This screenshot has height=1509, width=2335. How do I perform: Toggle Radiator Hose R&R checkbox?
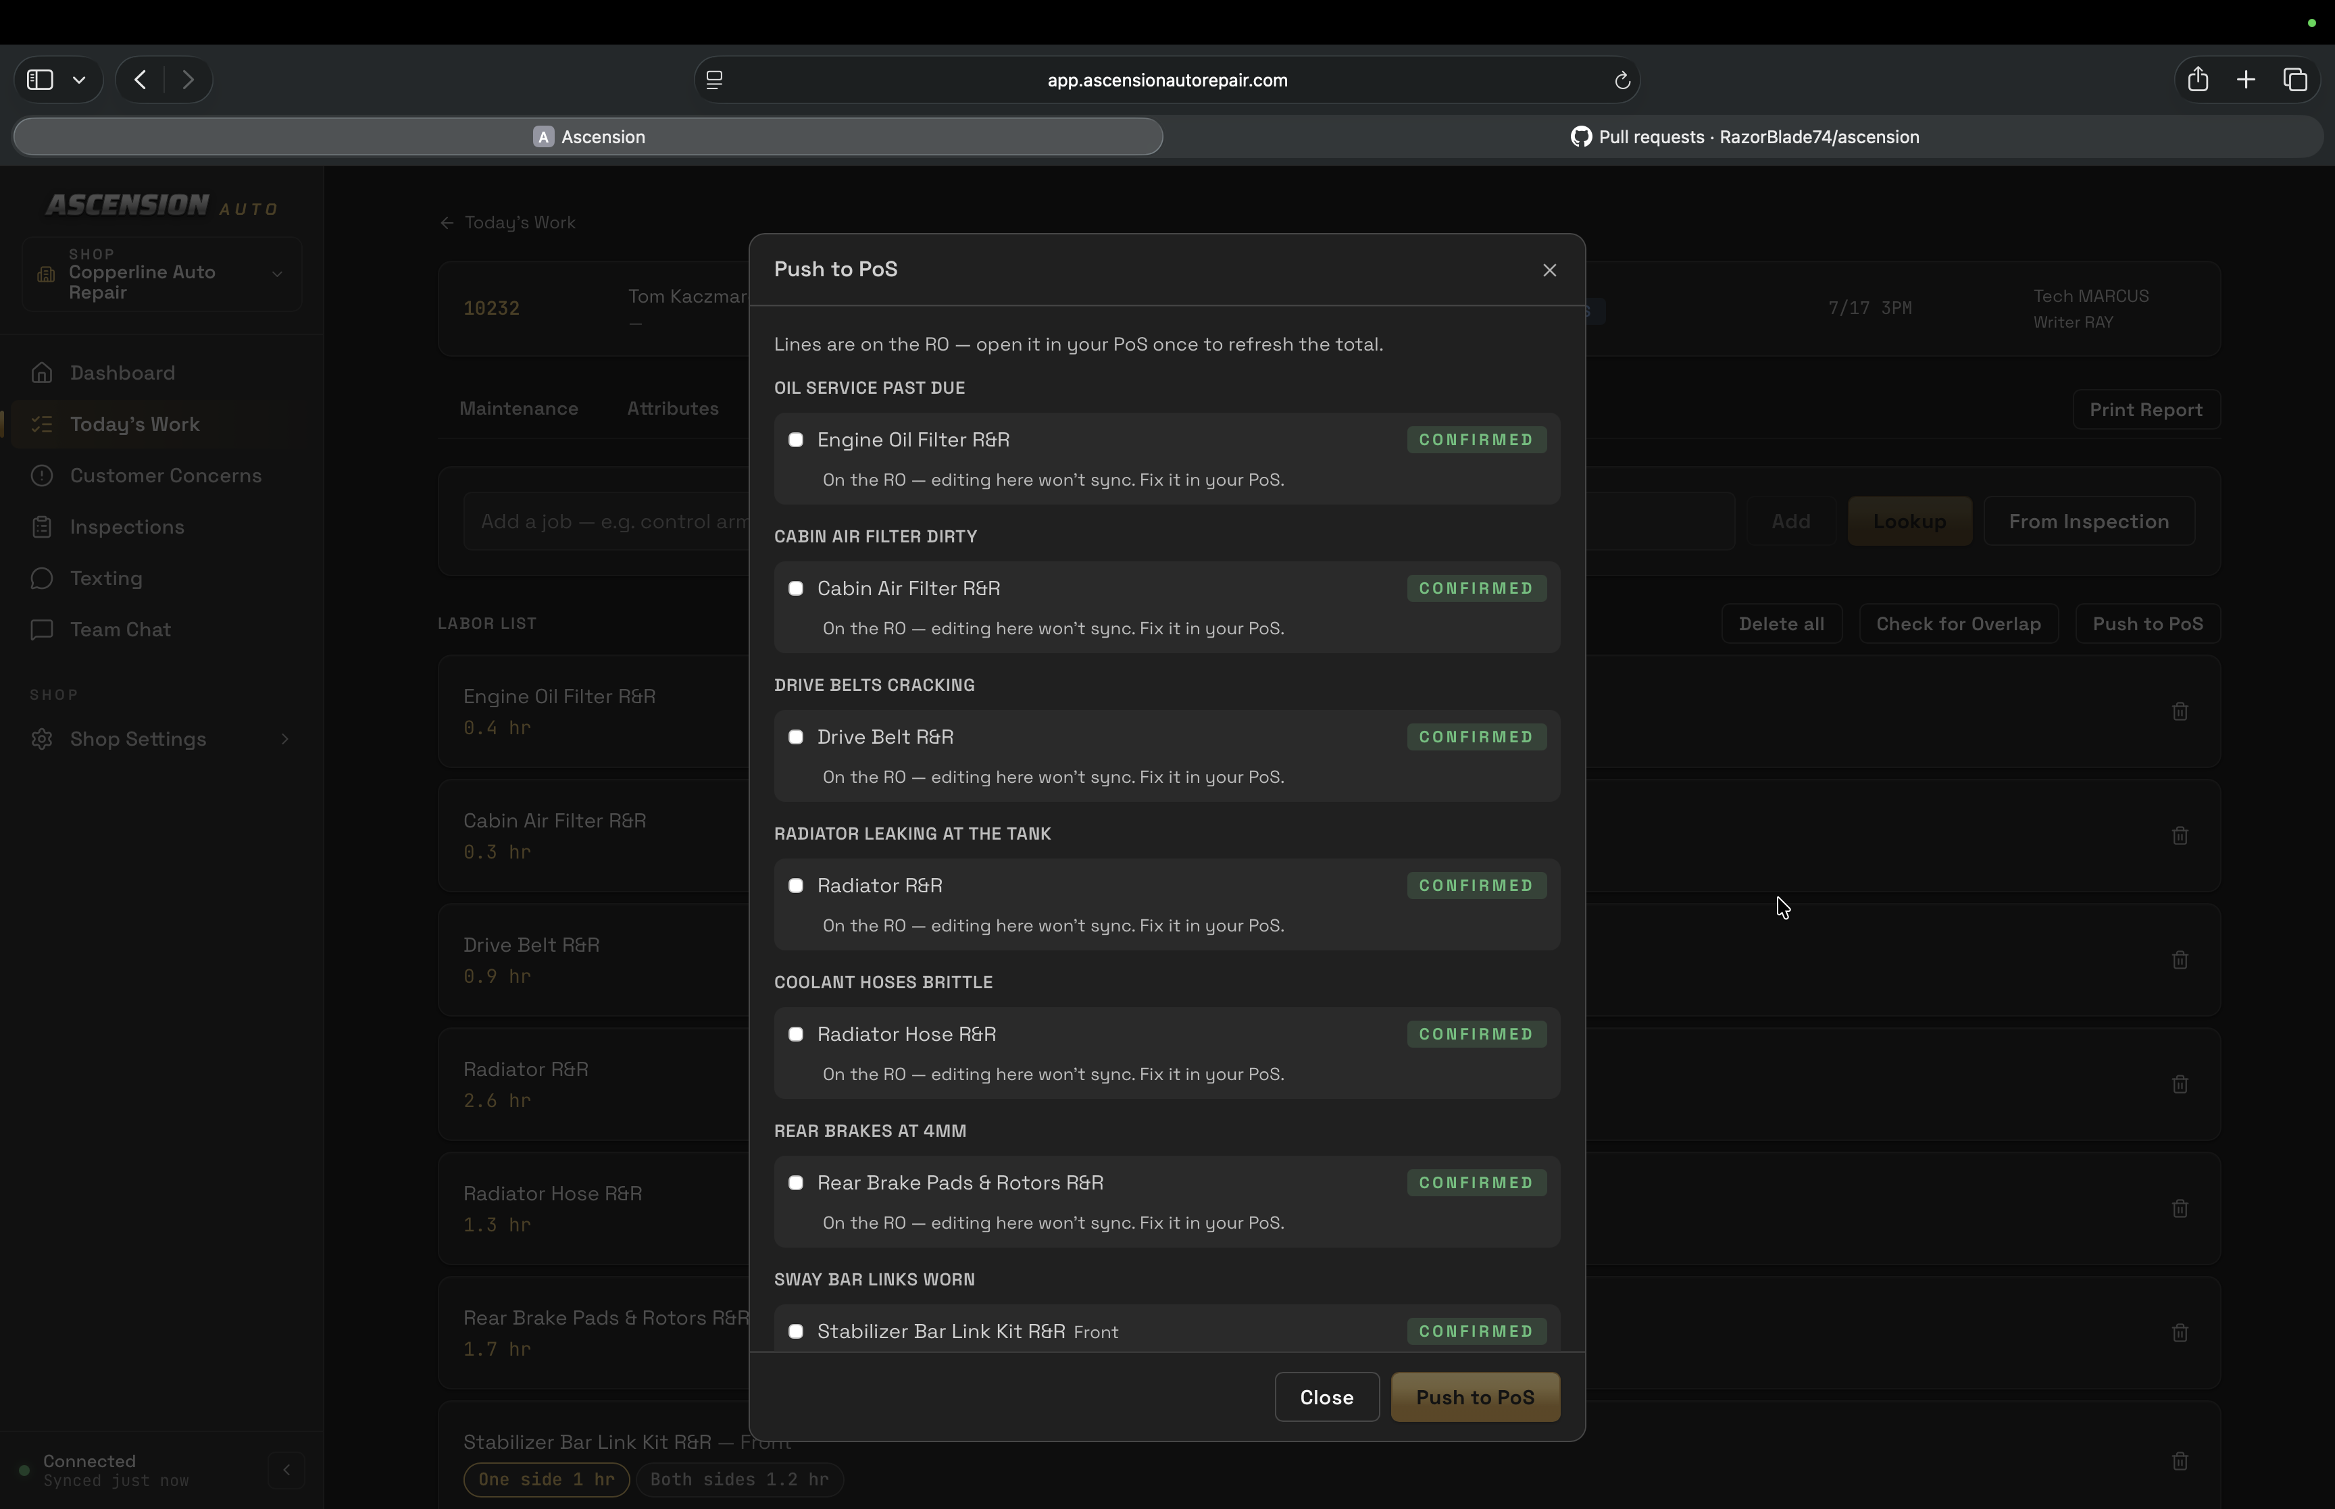point(796,1035)
